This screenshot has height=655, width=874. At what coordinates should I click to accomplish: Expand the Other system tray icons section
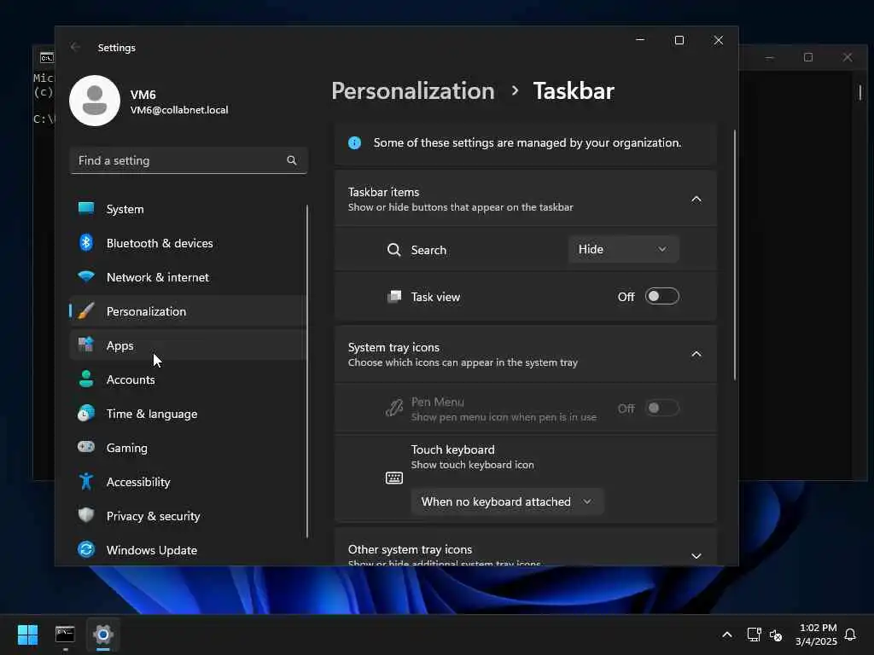point(696,555)
